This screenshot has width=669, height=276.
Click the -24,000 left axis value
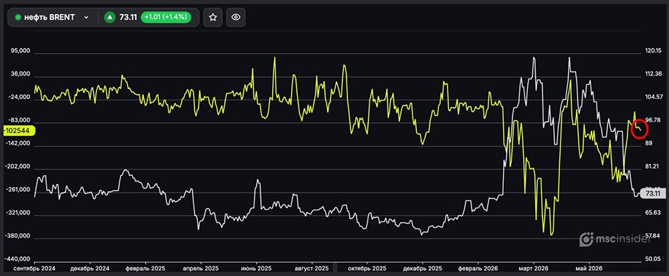point(19,97)
